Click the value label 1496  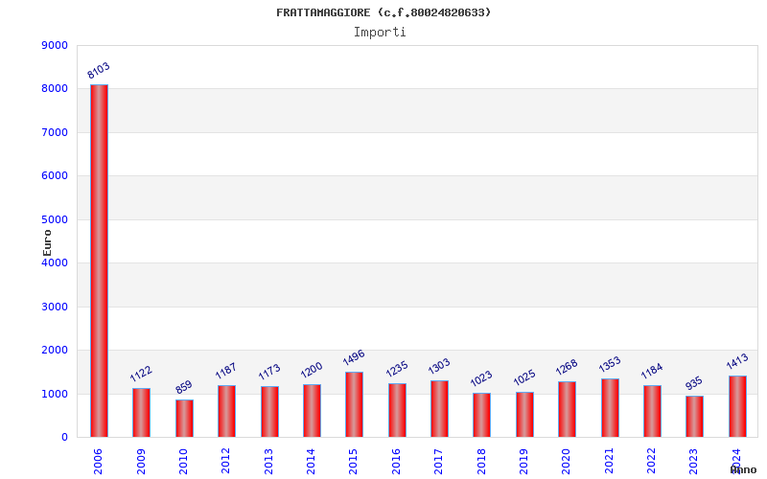coord(354,357)
